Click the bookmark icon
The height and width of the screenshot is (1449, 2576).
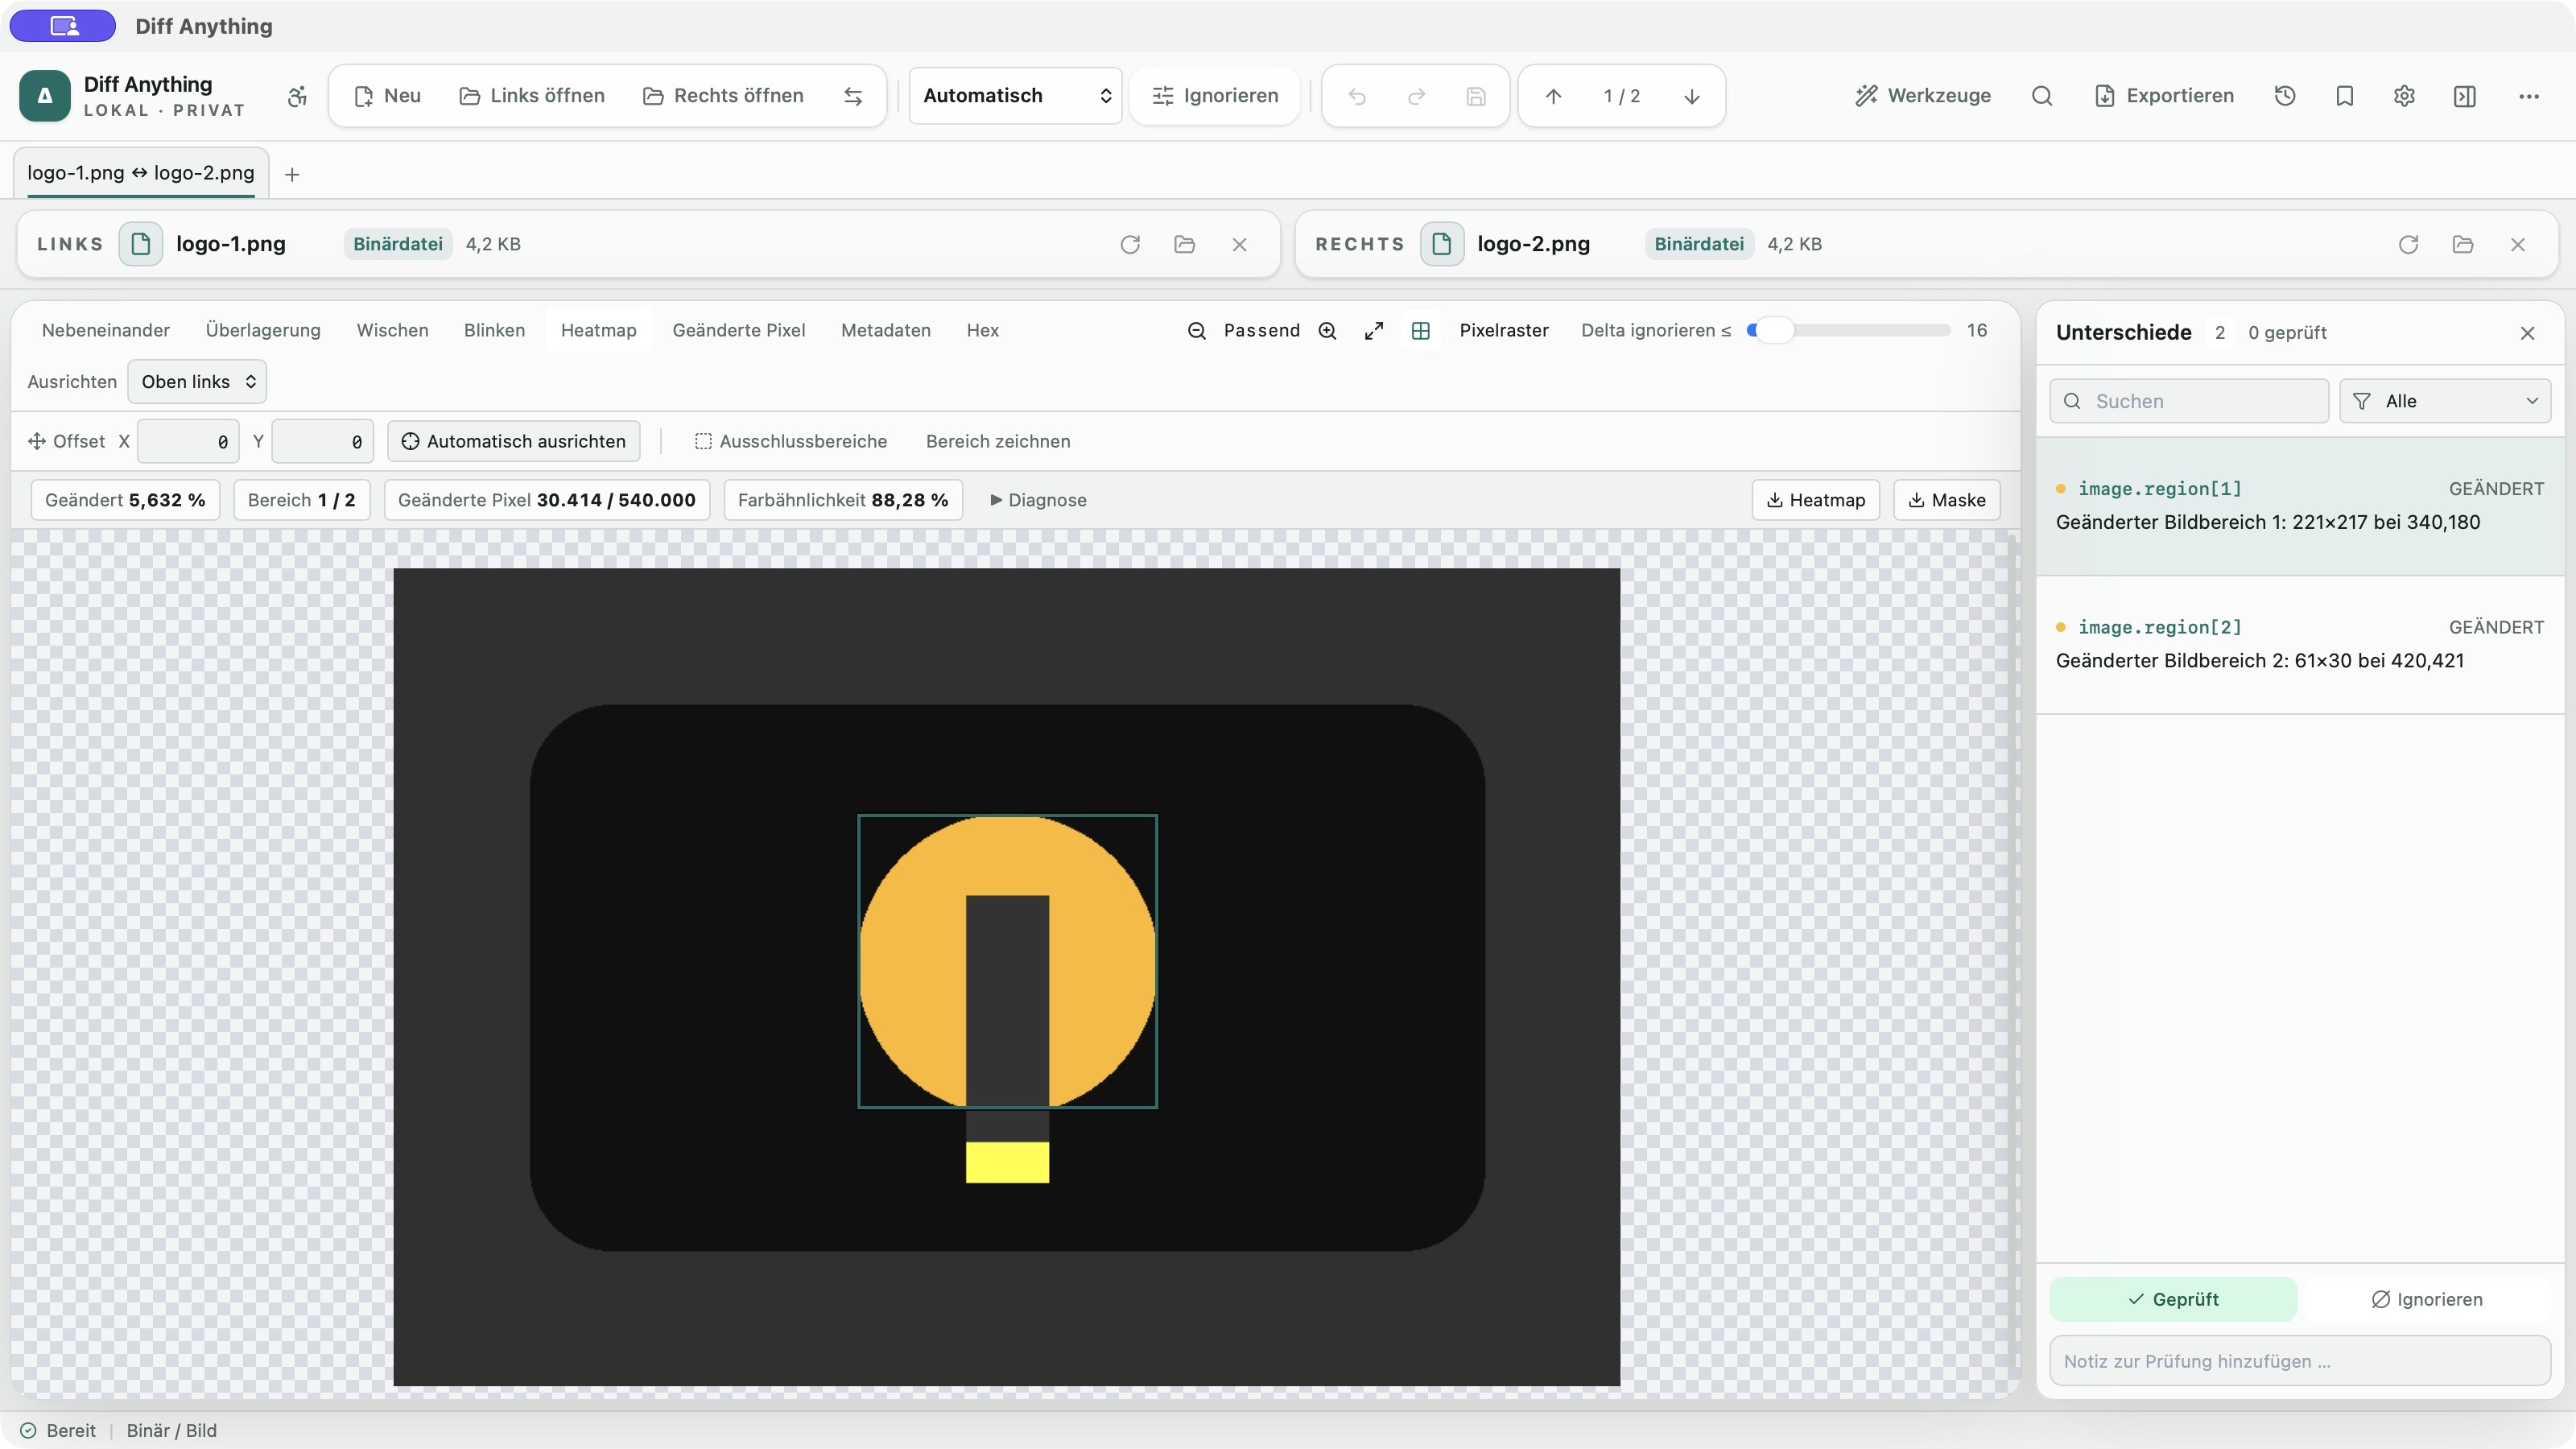[2345, 96]
